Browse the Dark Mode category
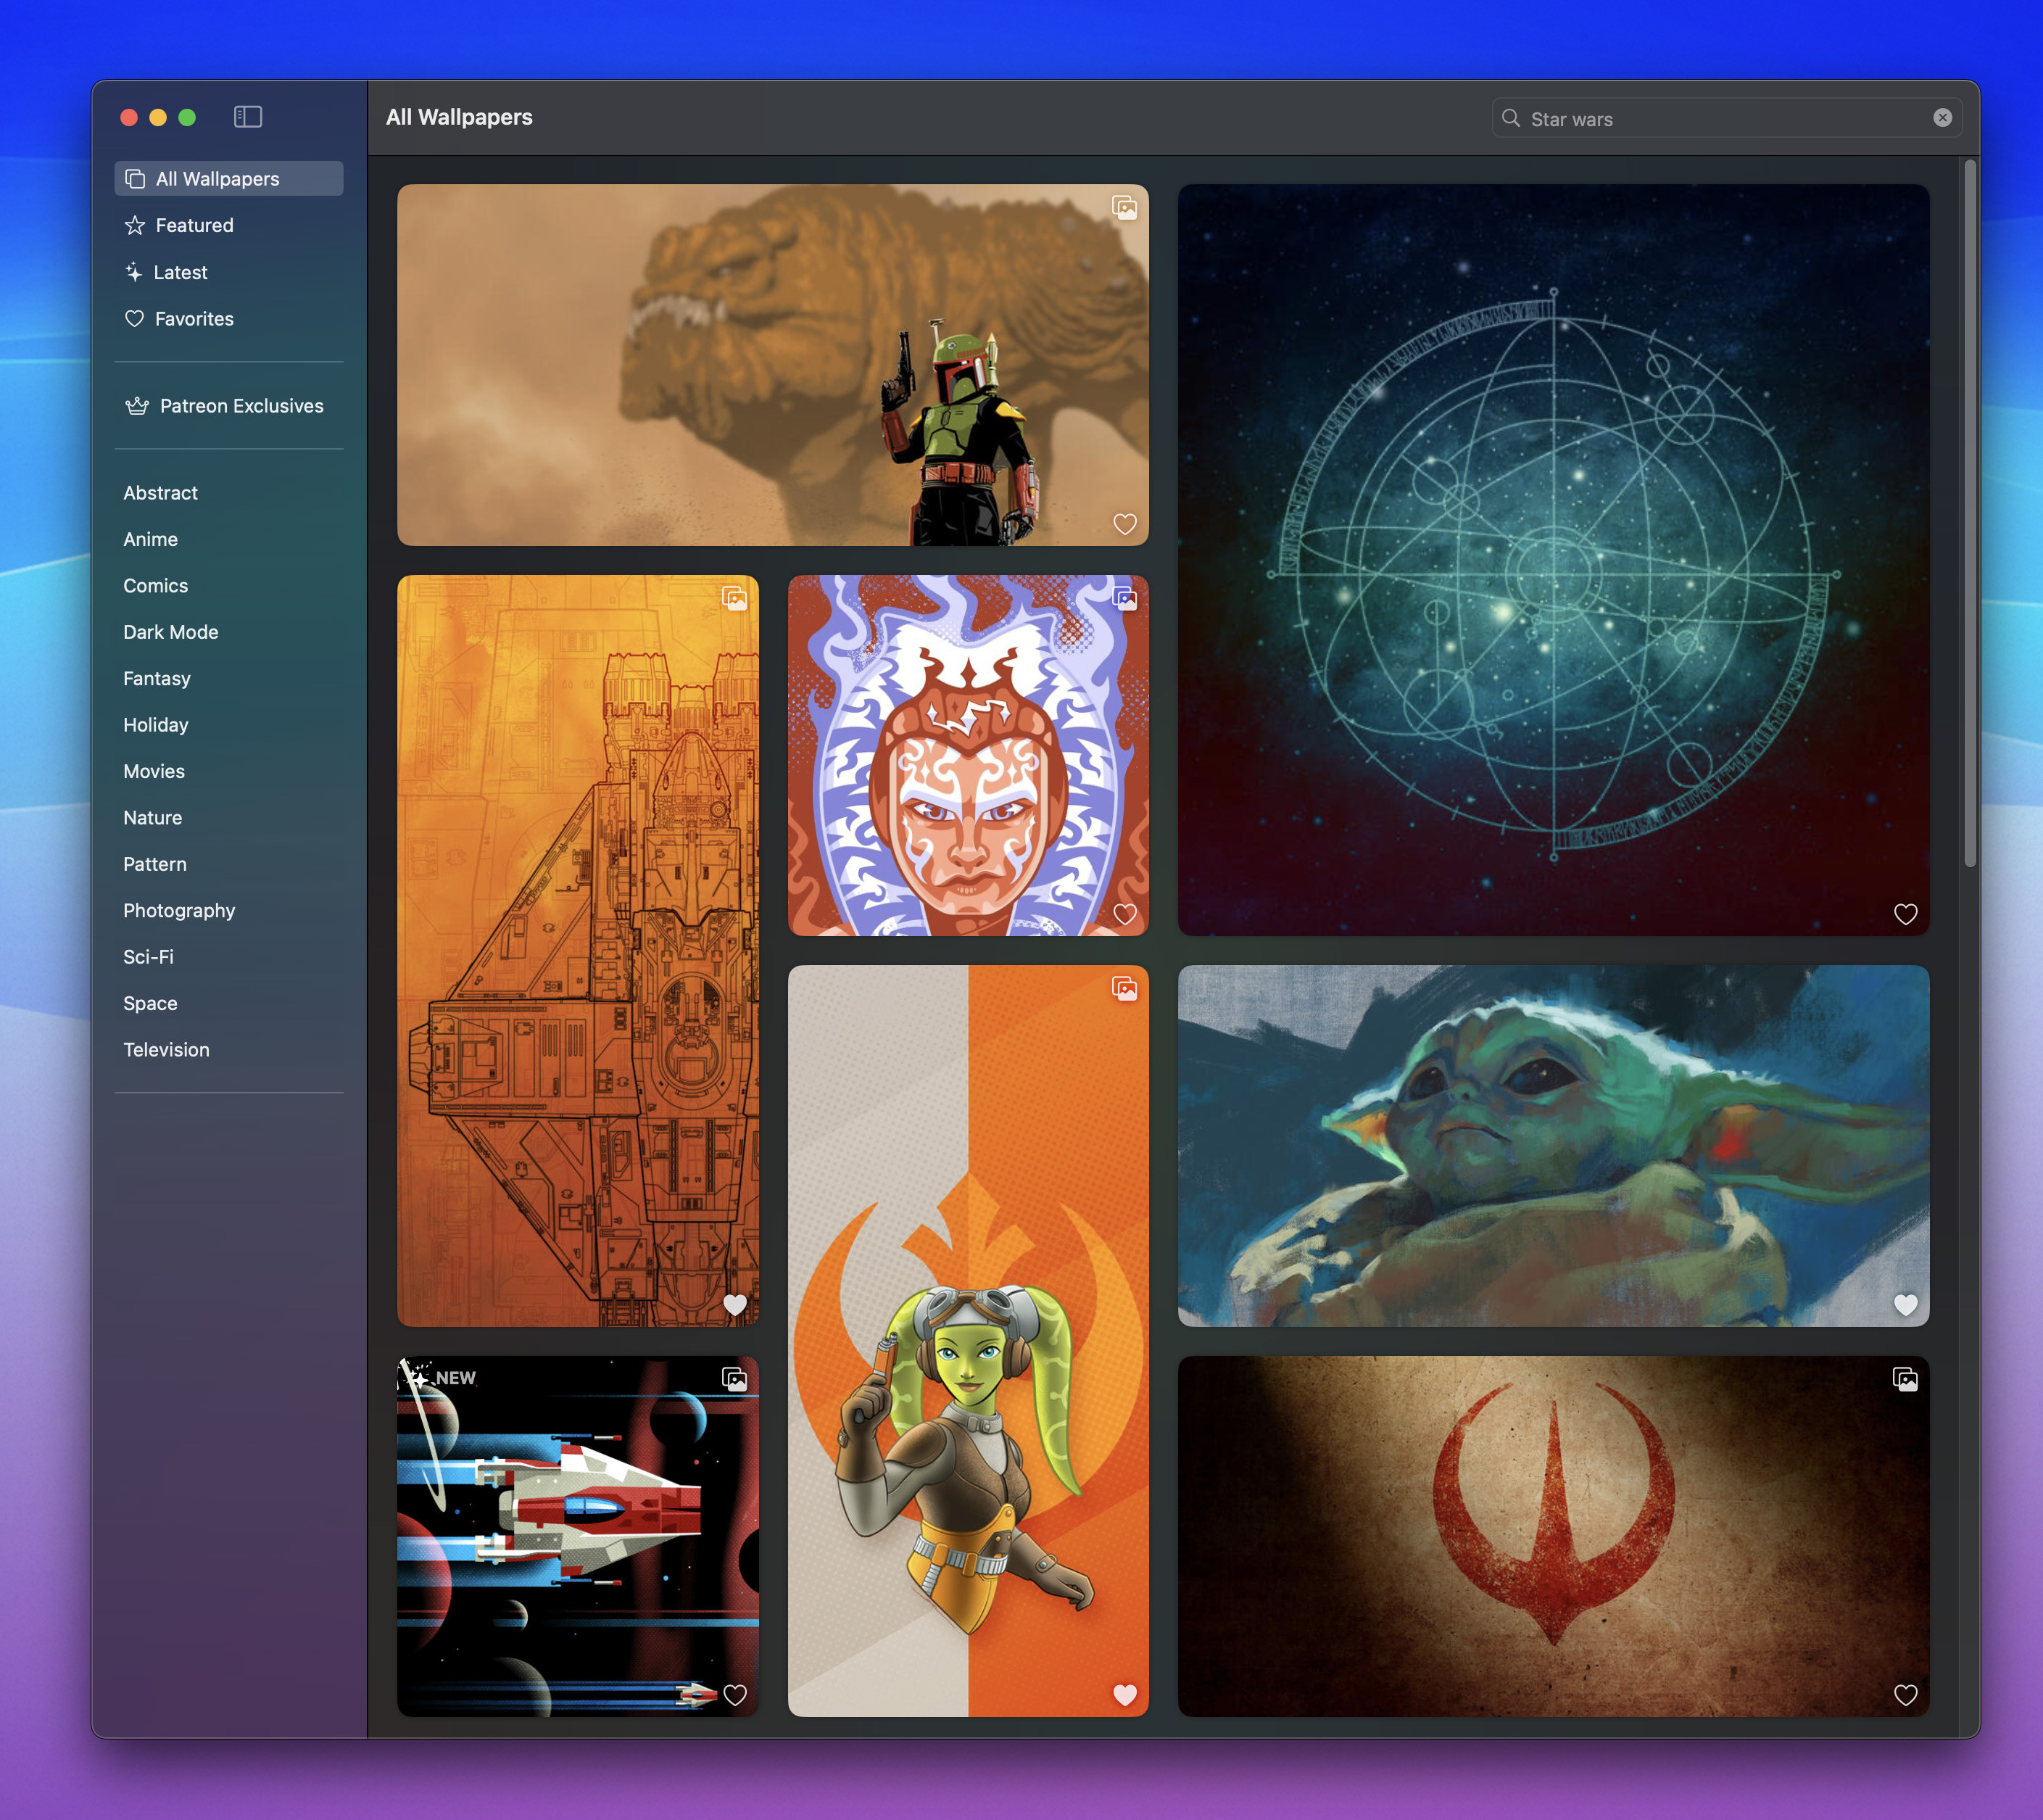The width and height of the screenshot is (2043, 1820). coord(170,632)
